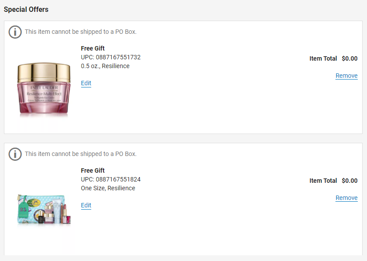Click the PO Box shipping notice in first card

click(81, 32)
